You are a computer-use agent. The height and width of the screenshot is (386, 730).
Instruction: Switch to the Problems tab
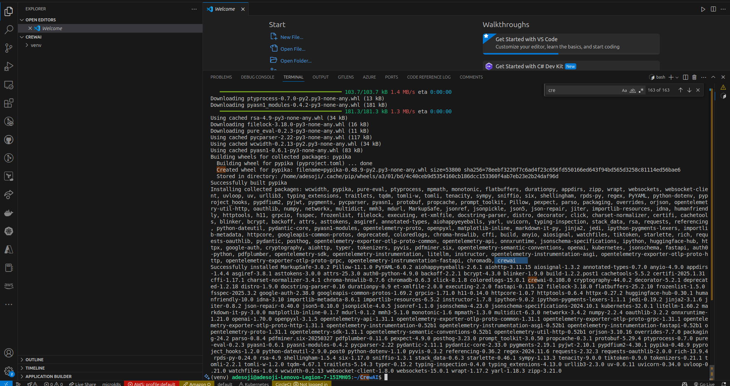221,77
